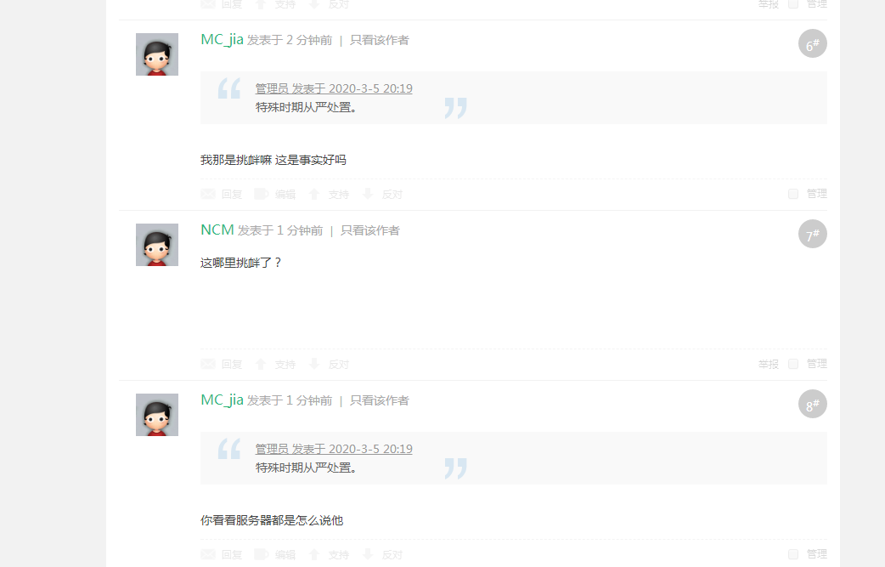The image size is (885, 567).
Task: Click the 举报 report link on post 7
Action: (x=768, y=364)
